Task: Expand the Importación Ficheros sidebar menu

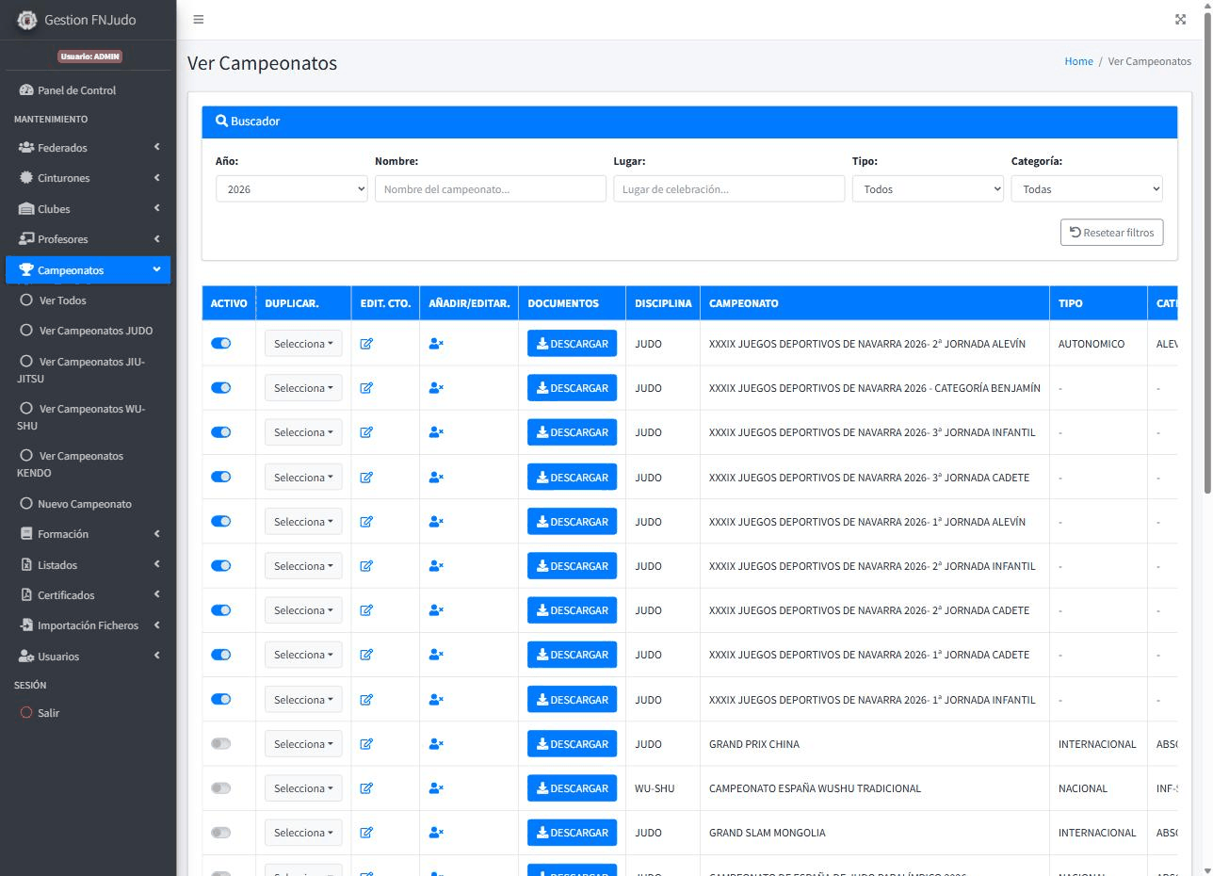Action: tap(88, 625)
